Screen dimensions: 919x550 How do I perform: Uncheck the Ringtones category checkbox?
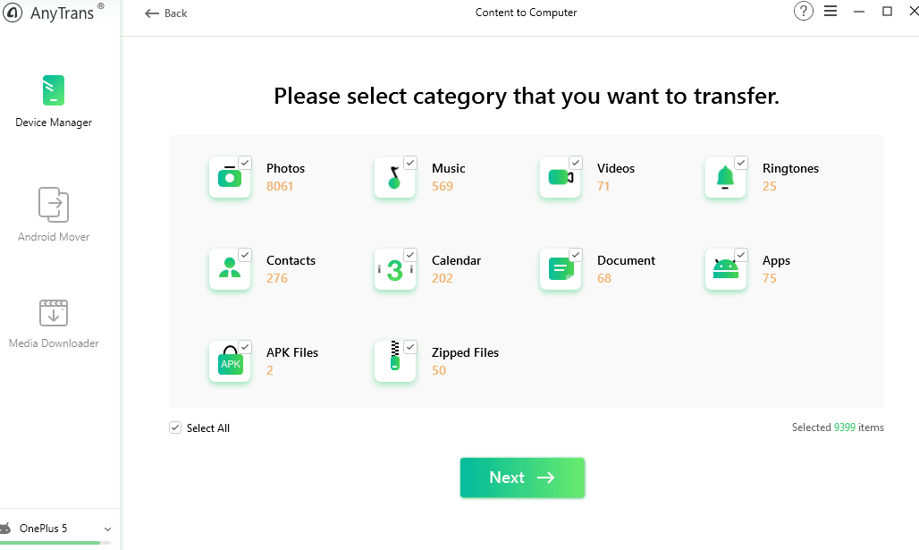(x=741, y=163)
